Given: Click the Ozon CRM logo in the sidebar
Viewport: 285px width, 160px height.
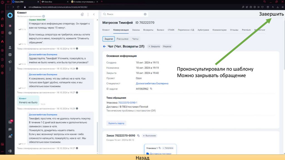Looking at the screenshot, I should click(10, 15).
